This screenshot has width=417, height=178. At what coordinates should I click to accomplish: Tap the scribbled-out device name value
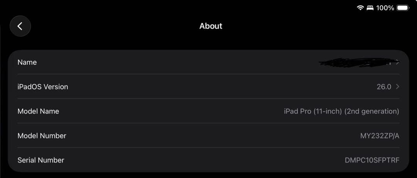tap(355, 63)
